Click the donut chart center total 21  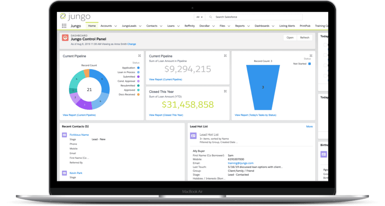[89, 90]
